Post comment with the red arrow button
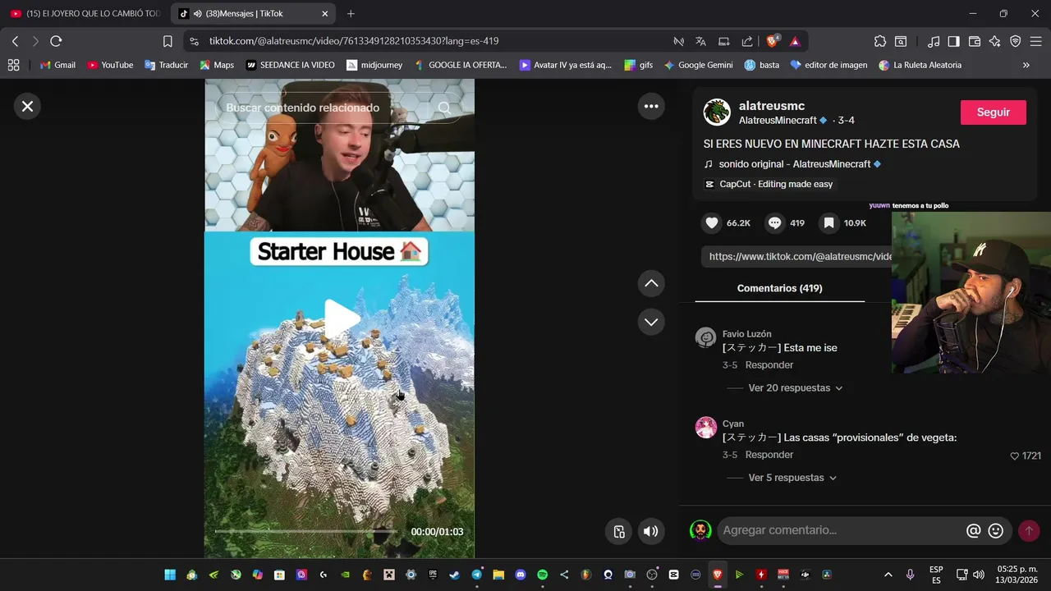Viewport: 1051px width, 591px height. (1029, 531)
